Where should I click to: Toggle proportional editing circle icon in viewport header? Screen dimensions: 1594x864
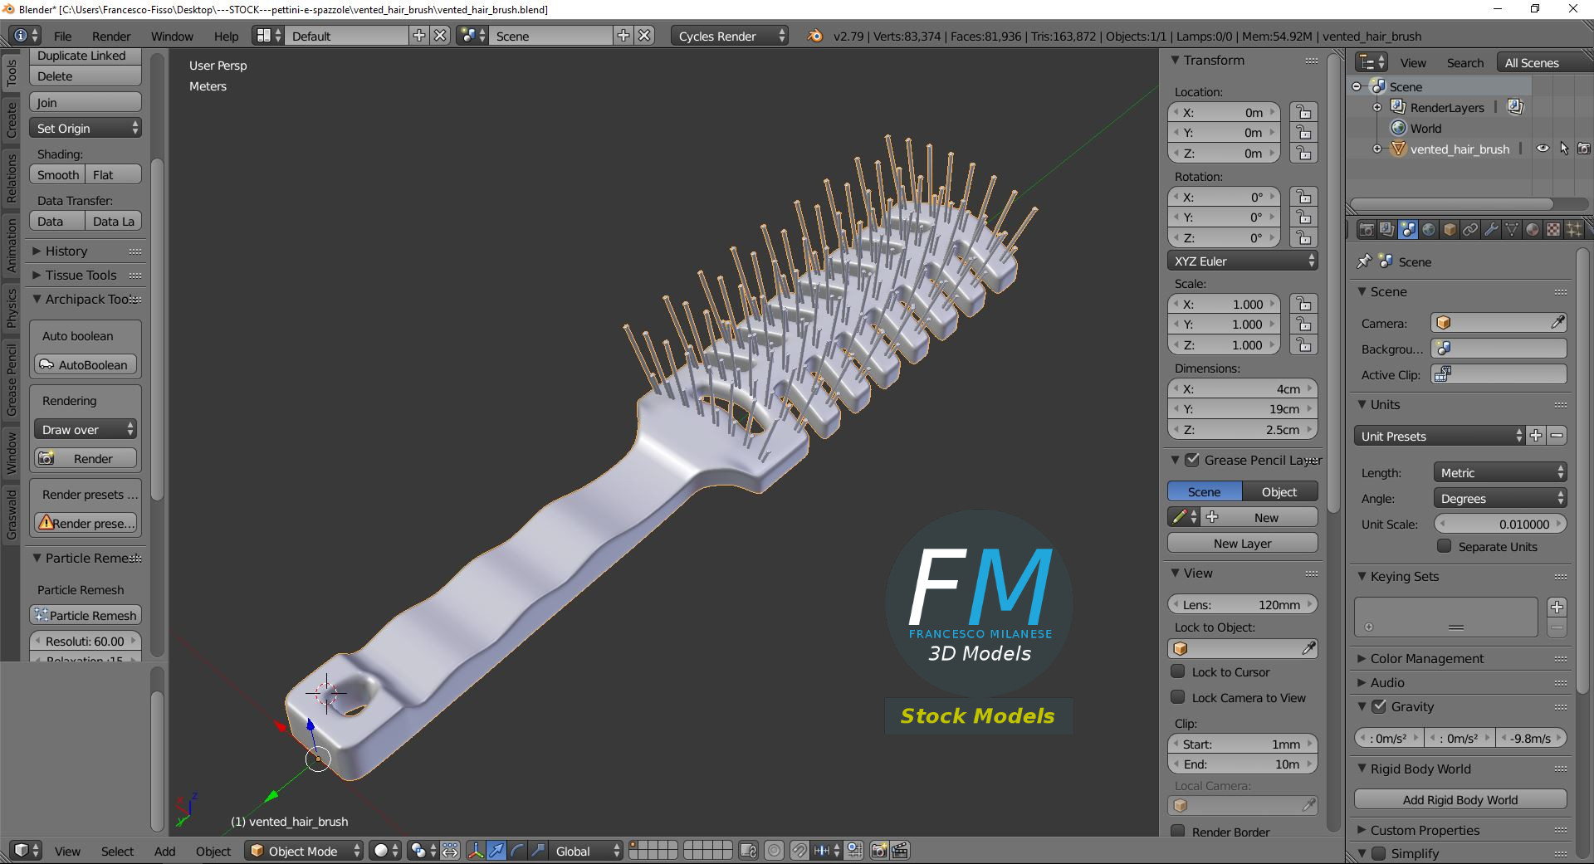(x=774, y=851)
